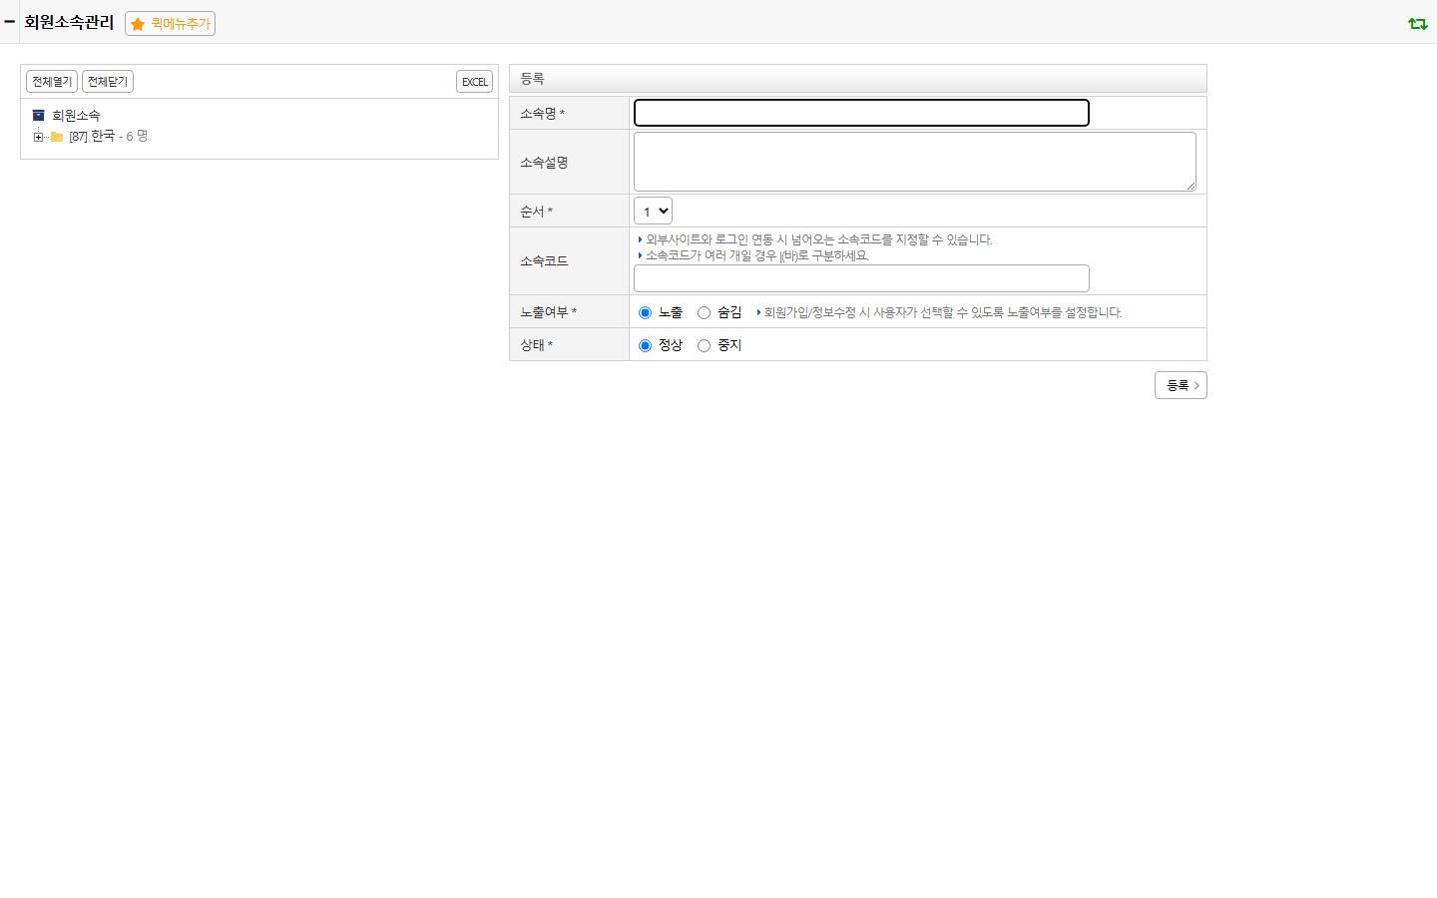Click the 회원소속관리 page title
The width and height of the screenshot is (1437, 898).
[x=69, y=22]
